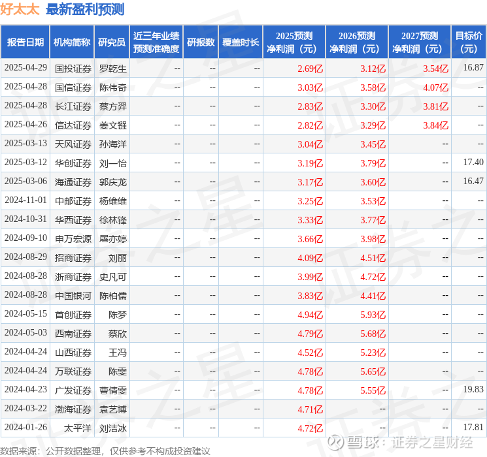Select analyst 徐林锋

tap(113, 220)
